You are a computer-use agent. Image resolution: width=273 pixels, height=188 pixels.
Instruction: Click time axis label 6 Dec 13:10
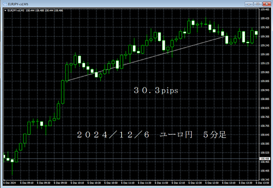[x=229, y=183]
